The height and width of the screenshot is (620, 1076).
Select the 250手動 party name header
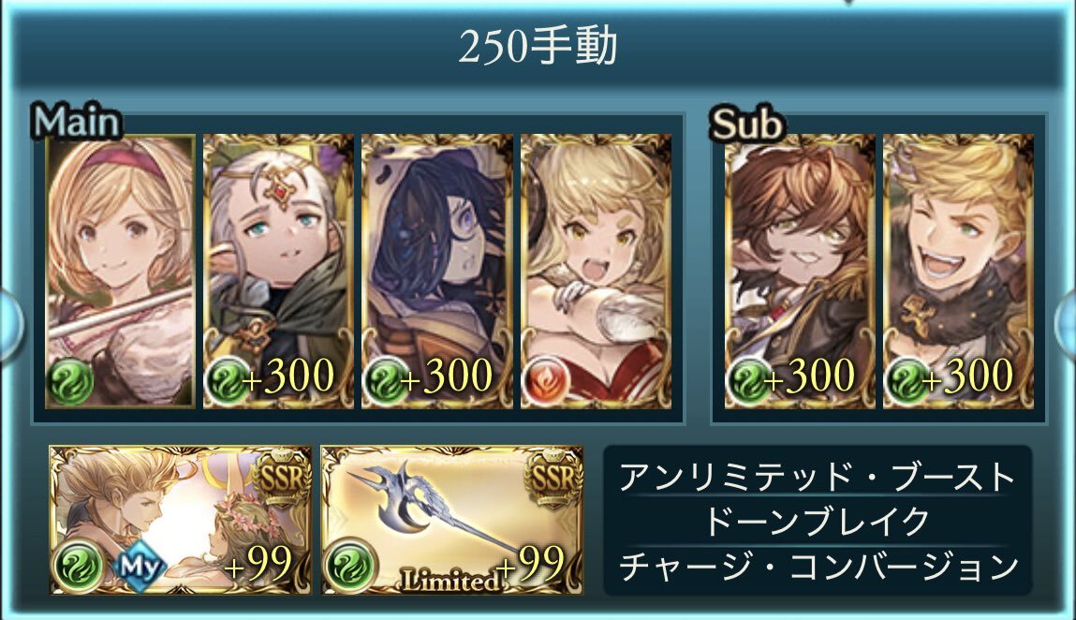pyautogui.click(x=538, y=48)
